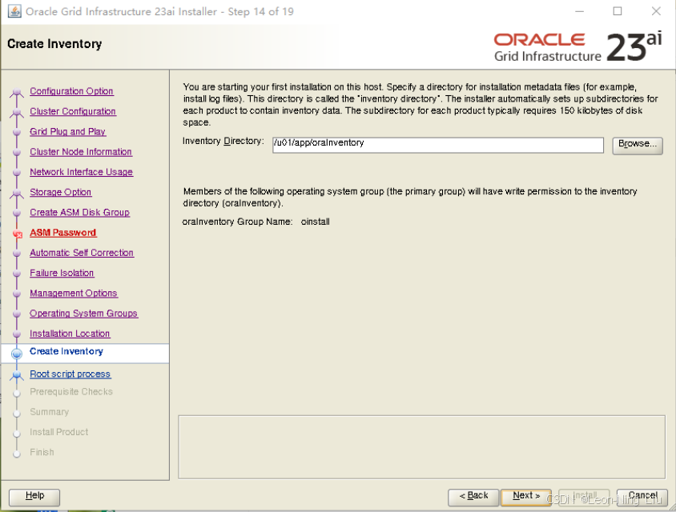Click the Inventory Directory label
This screenshot has height=512, width=676.
pyautogui.click(x=223, y=142)
